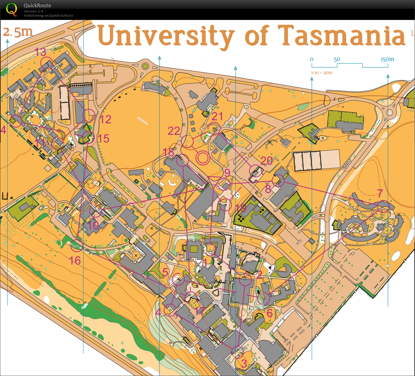Click control number 8 label

pyautogui.click(x=268, y=189)
